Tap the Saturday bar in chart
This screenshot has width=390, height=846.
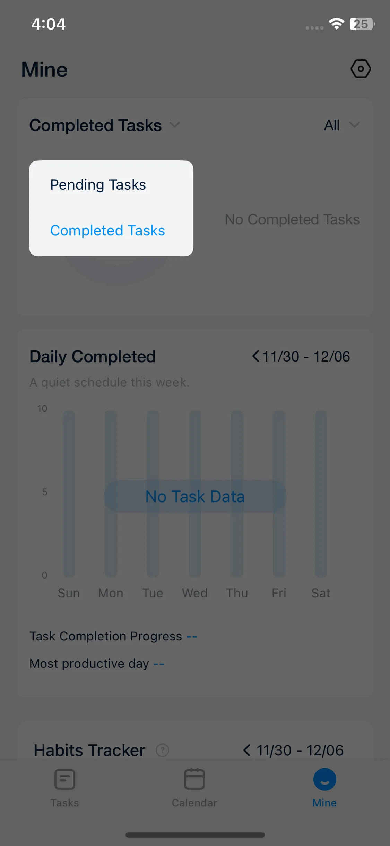coord(321,493)
